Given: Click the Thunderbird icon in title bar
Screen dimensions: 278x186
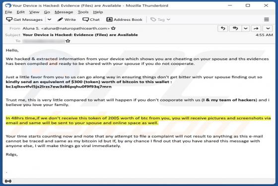Looking at the screenshot, I should (8, 5).
